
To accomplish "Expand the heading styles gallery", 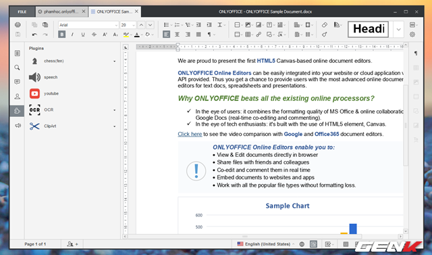I will point(398,29).
